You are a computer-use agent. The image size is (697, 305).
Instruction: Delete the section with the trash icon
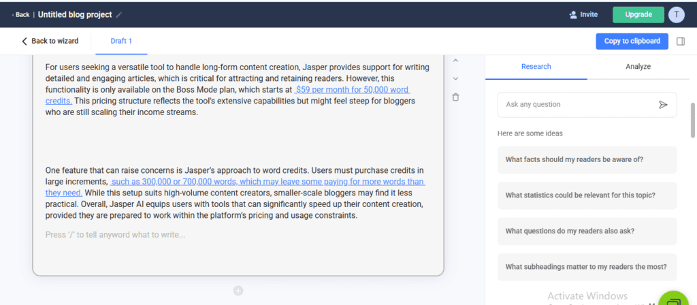click(455, 97)
